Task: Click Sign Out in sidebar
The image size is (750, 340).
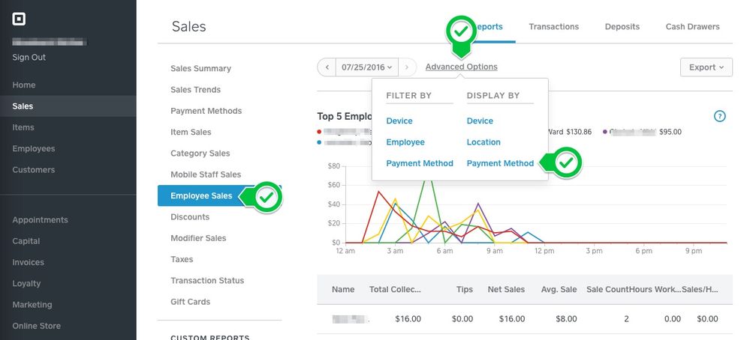Action: pos(29,58)
